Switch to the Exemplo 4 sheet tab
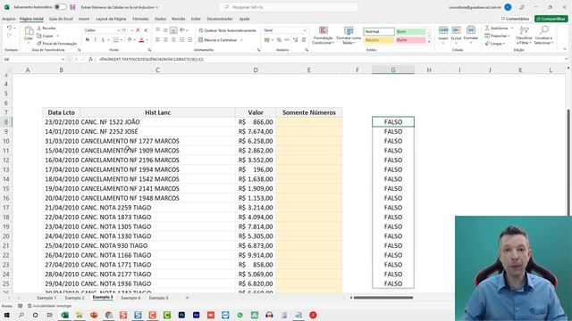This screenshot has height=321, width=572. point(130,298)
